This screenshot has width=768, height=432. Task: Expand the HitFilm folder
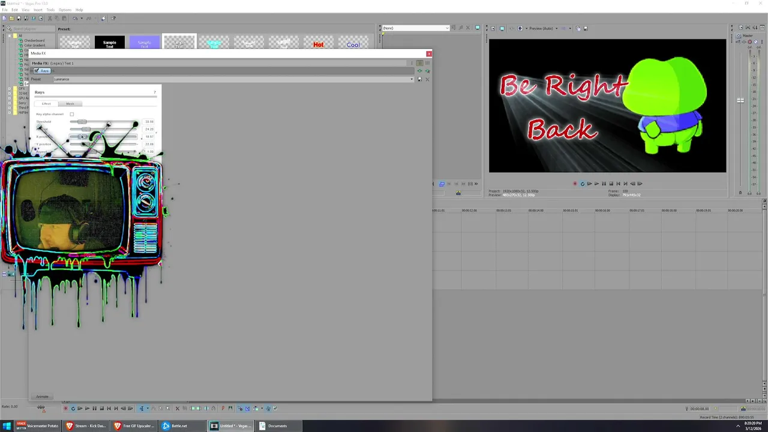[x=10, y=112]
